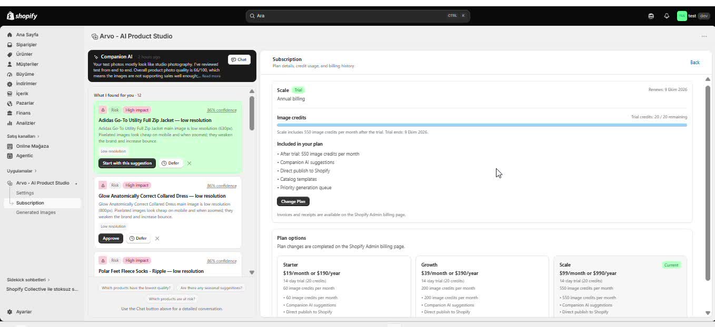Click the Back link
This screenshot has height=327, width=715.
click(695, 63)
